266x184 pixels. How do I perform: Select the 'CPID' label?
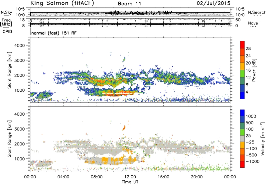[x=7, y=32]
